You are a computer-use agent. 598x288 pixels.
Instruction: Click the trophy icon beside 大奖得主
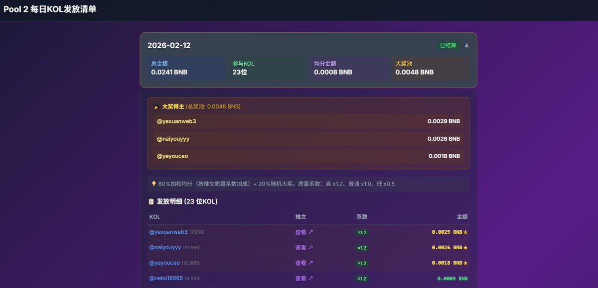[156, 106]
